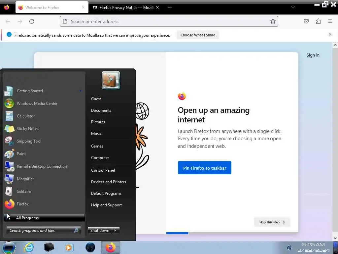This screenshot has height=254, width=338.
Task: Launch Windows Media Center
Action: tap(44, 104)
